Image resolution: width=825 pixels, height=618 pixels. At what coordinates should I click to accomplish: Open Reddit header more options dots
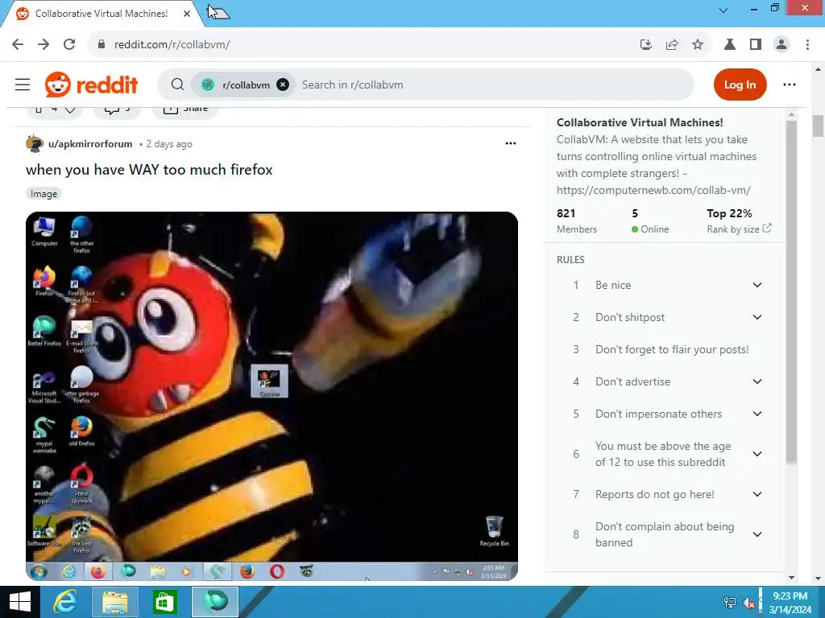790,84
